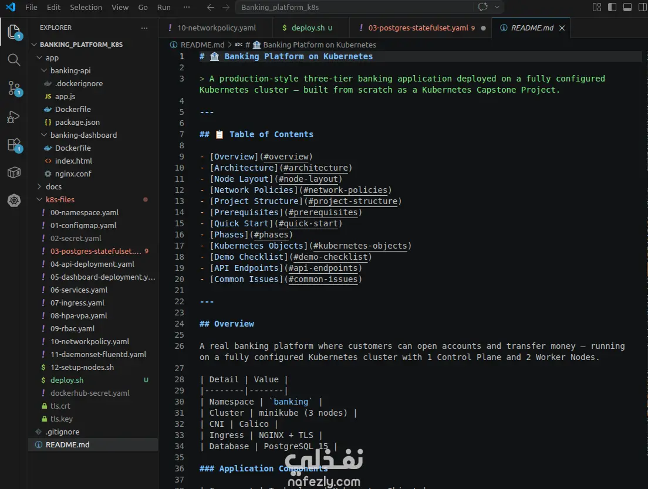Open tls.key in the explorer
Screen dimensions: 648x489
tap(61, 419)
